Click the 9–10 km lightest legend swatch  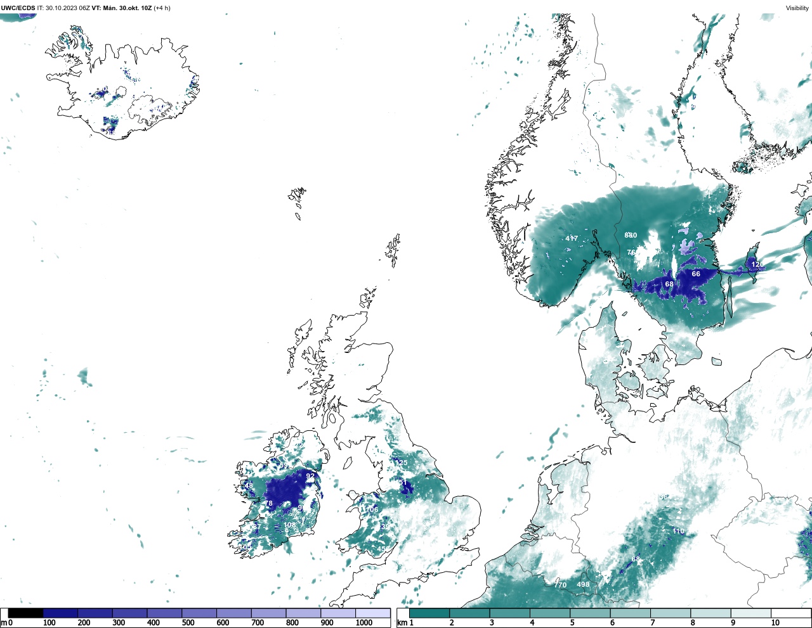coord(750,613)
